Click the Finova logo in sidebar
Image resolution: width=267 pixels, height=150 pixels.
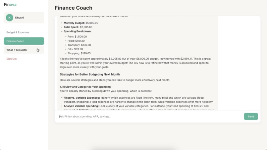pyautogui.click(x=10, y=5)
